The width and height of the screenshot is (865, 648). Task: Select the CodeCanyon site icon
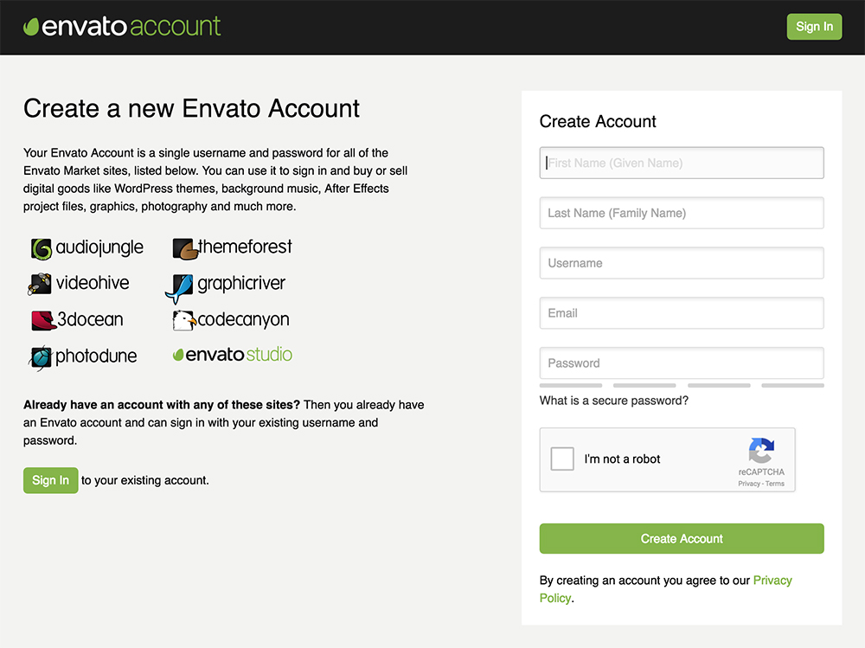coord(183,320)
